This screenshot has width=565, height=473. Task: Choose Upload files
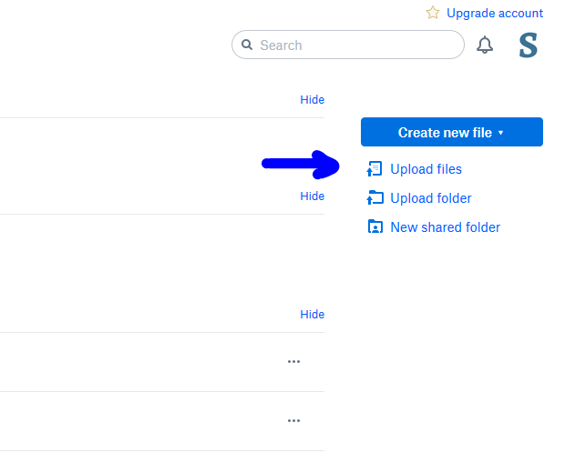[x=426, y=169]
